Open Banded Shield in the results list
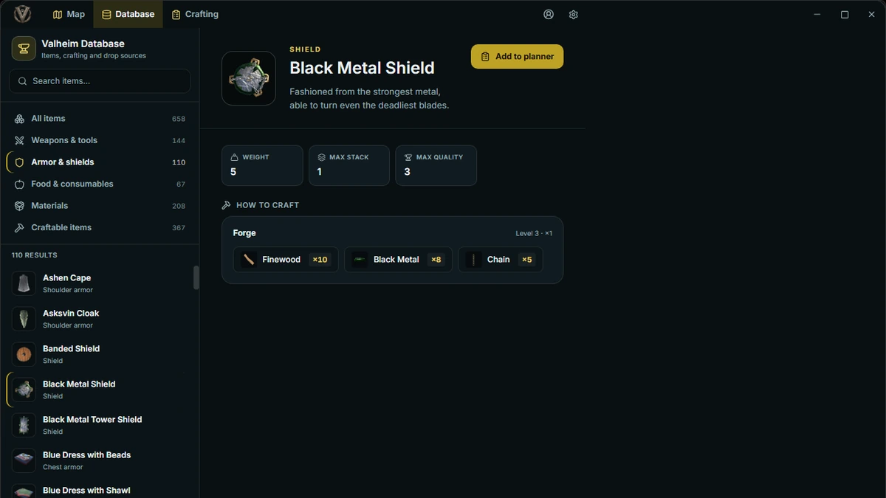Image resolution: width=886 pixels, height=498 pixels. click(x=99, y=354)
